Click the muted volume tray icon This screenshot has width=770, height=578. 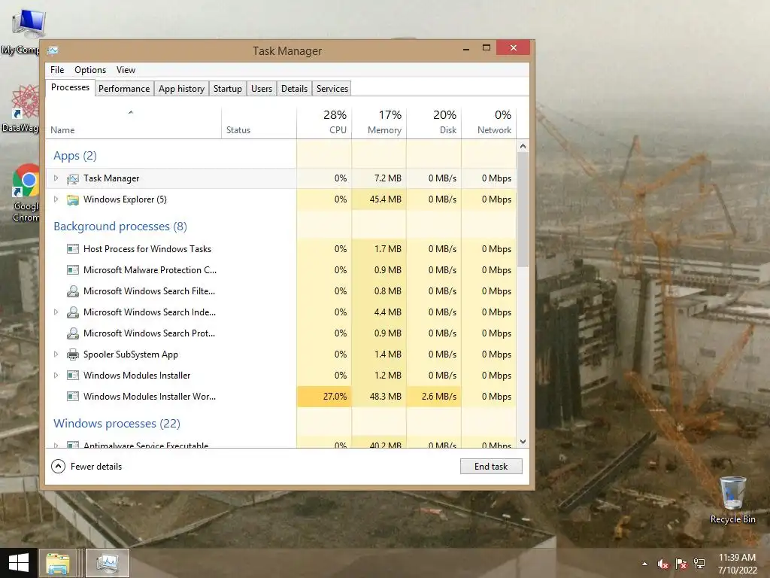pyautogui.click(x=663, y=564)
